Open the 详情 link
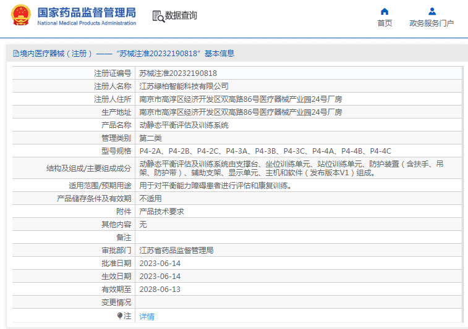 tap(147, 317)
